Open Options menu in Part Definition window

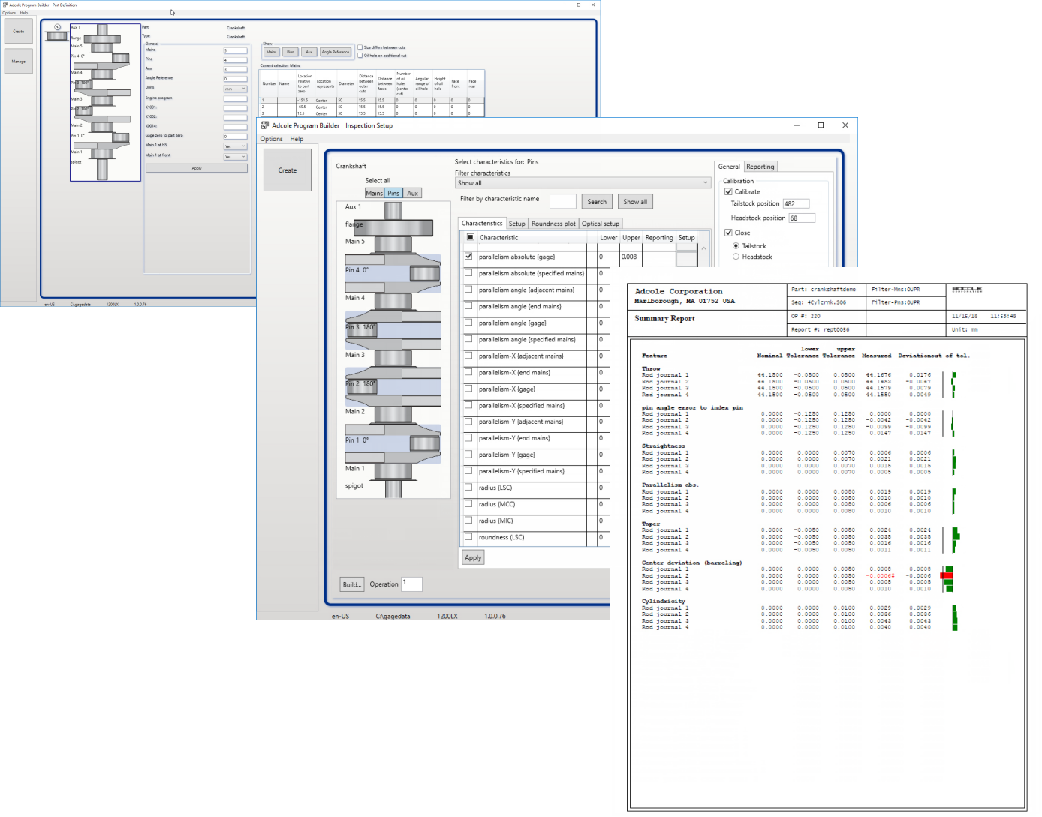click(x=9, y=13)
